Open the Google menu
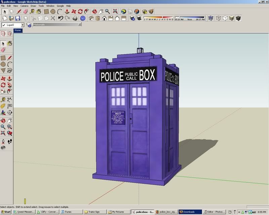Screen dimensions: 269x215 (60, 6)
